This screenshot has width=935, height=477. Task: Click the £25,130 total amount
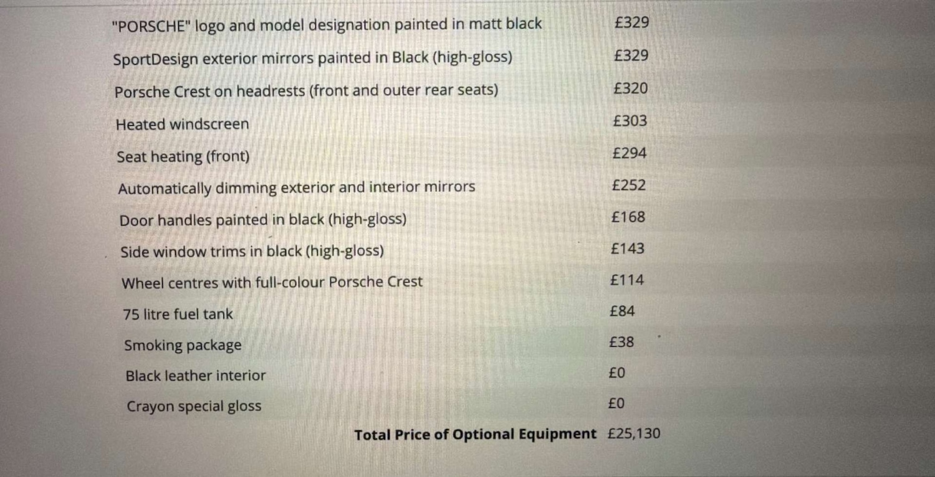pos(633,434)
